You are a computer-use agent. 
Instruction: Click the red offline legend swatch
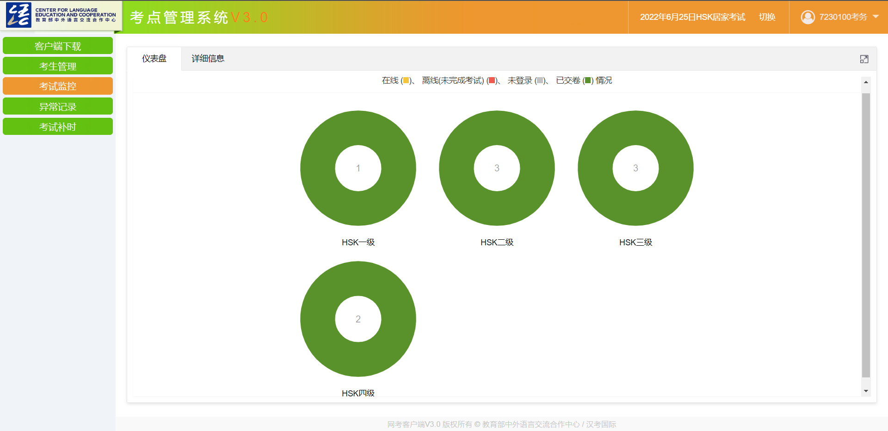pos(492,81)
